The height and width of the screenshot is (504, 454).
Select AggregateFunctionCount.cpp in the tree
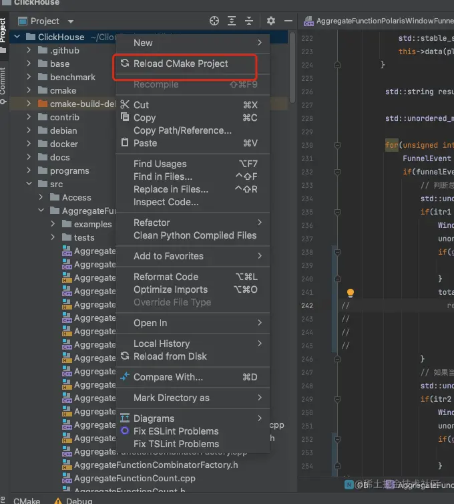pyautogui.click(x=134, y=478)
